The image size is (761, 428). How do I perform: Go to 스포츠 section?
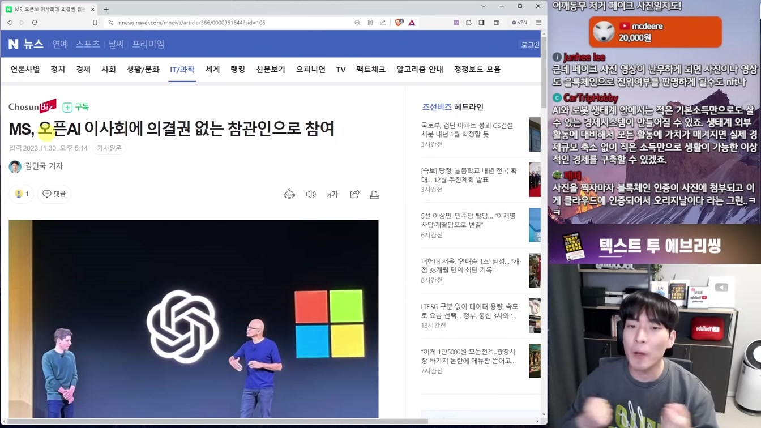[88, 44]
